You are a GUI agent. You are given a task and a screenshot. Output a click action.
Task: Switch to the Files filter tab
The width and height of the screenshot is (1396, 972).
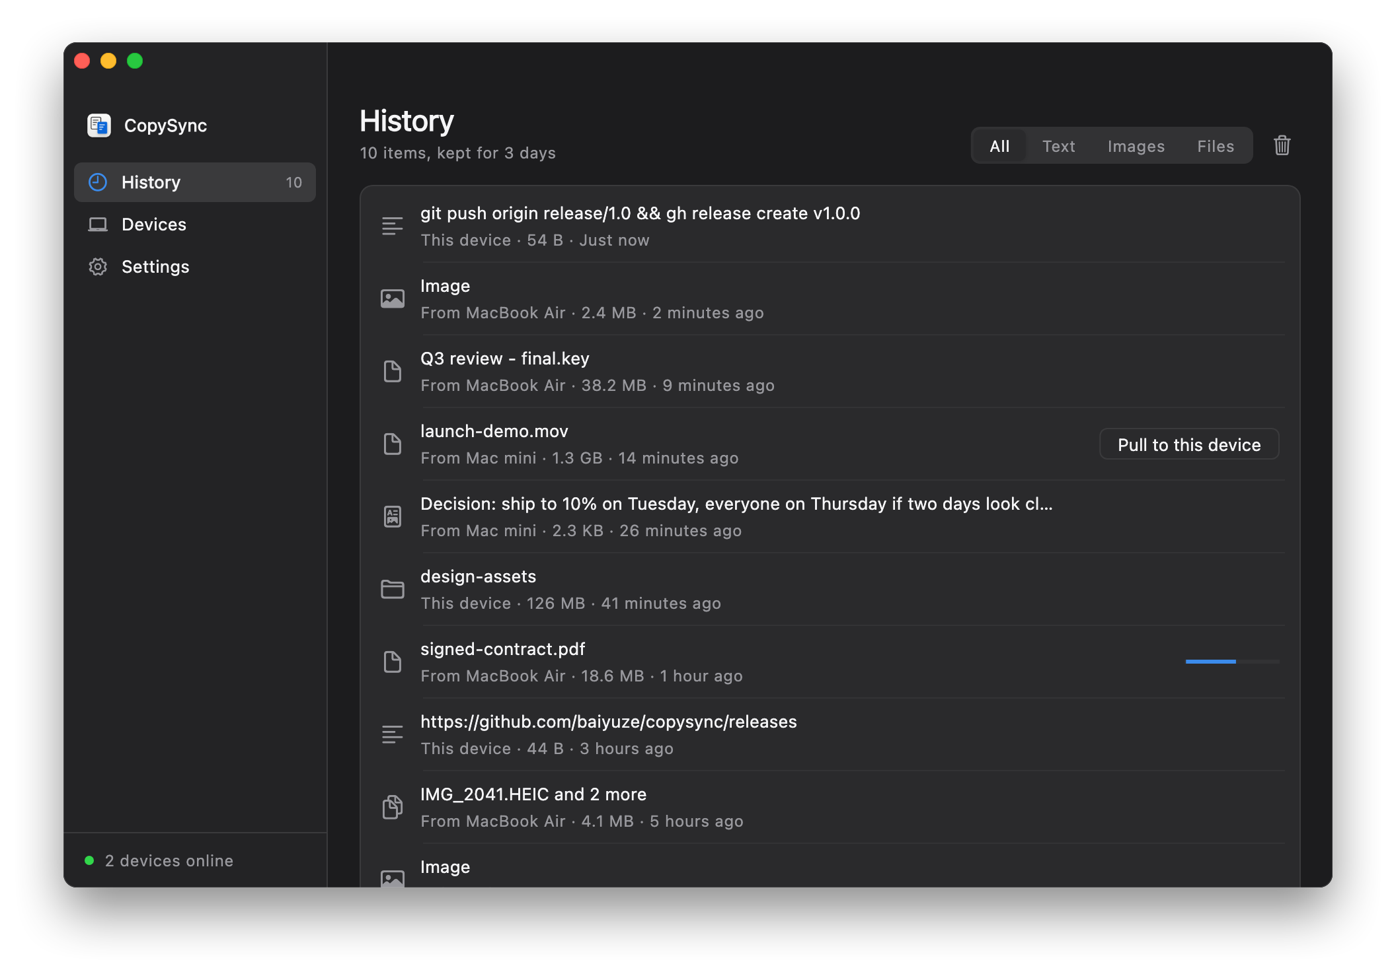[x=1216, y=146]
